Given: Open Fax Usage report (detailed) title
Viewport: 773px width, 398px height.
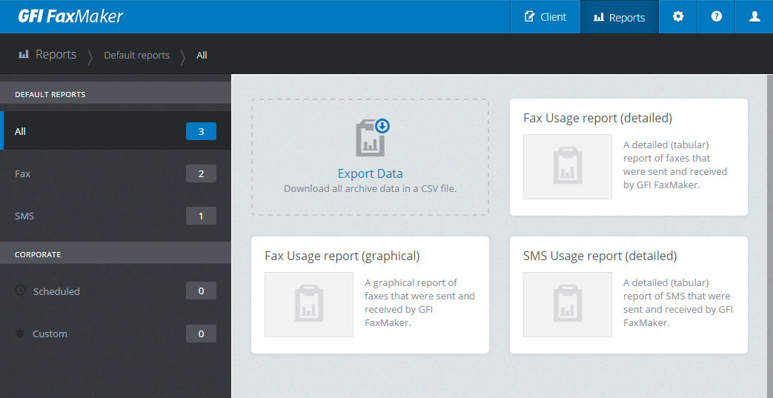Looking at the screenshot, I should tap(597, 118).
